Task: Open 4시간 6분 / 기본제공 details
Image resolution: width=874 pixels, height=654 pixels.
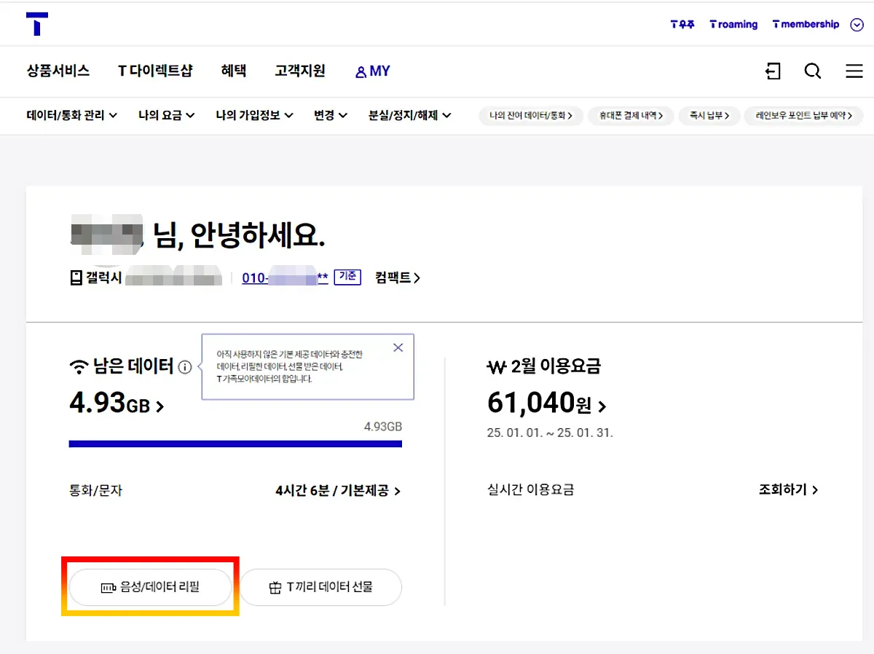Action: click(338, 491)
